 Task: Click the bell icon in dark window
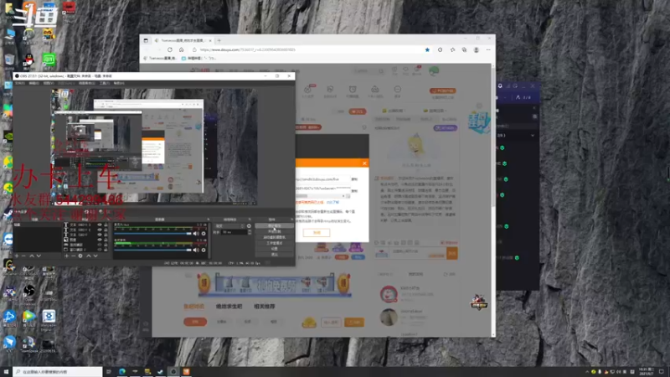500,86
